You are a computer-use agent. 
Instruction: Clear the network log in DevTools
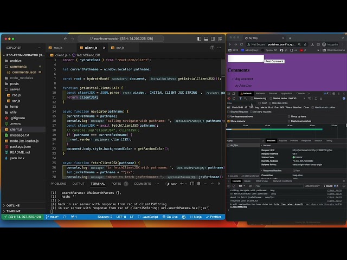click(x=234, y=98)
